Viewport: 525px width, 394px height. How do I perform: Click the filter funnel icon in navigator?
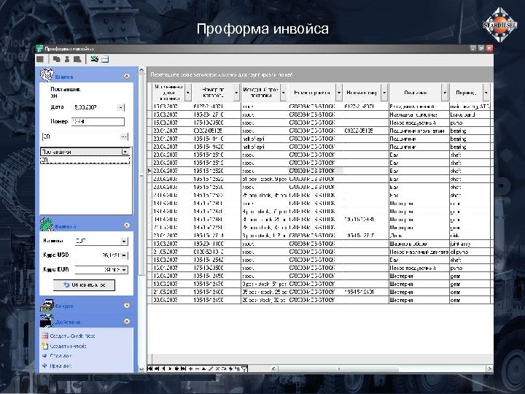(x=244, y=368)
